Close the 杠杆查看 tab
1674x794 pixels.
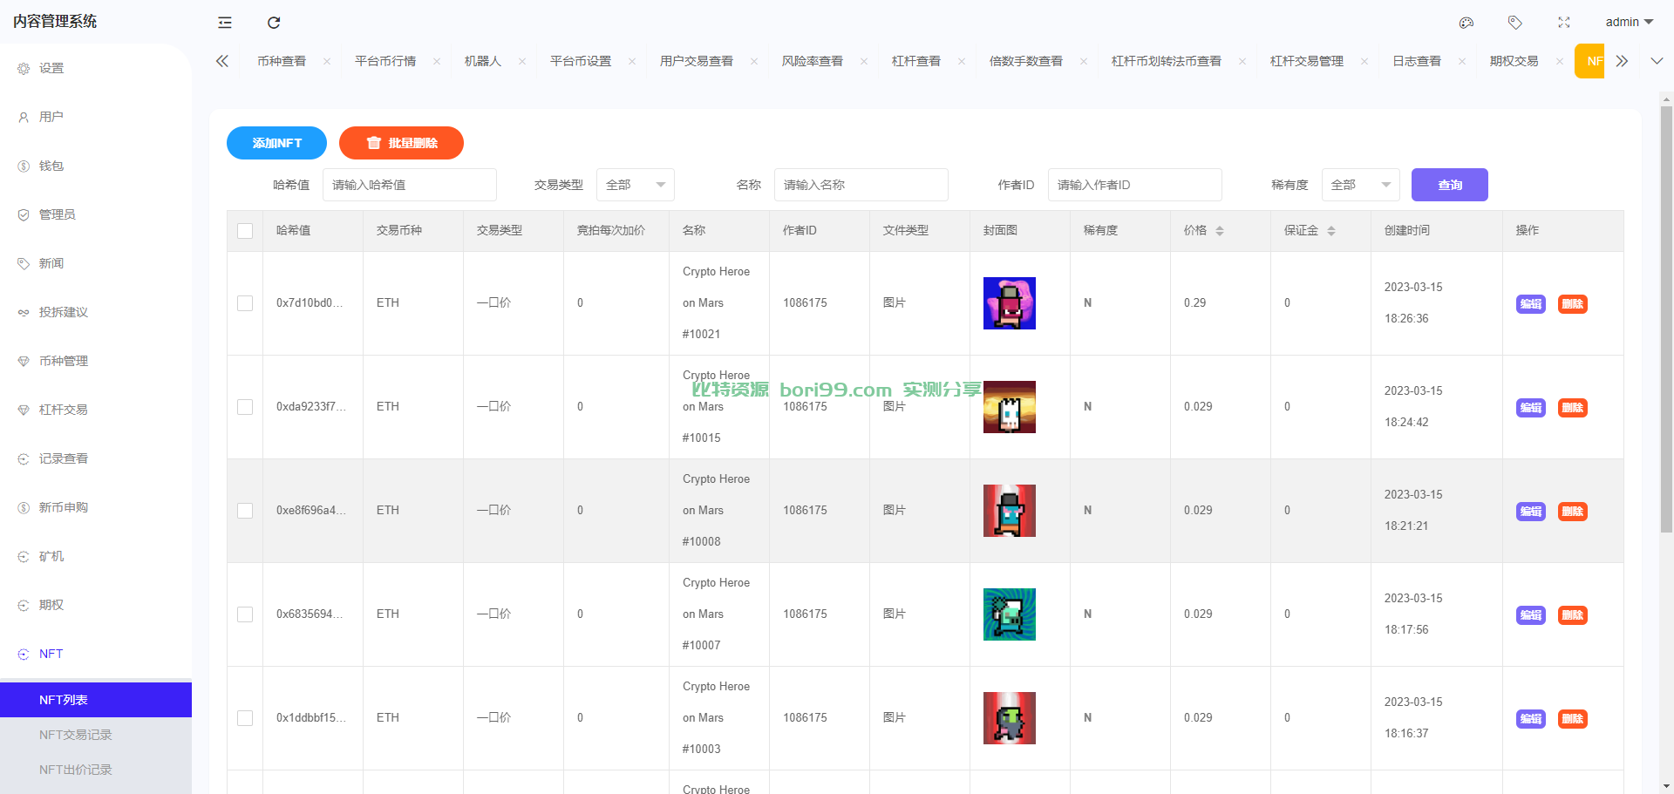coord(962,61)
